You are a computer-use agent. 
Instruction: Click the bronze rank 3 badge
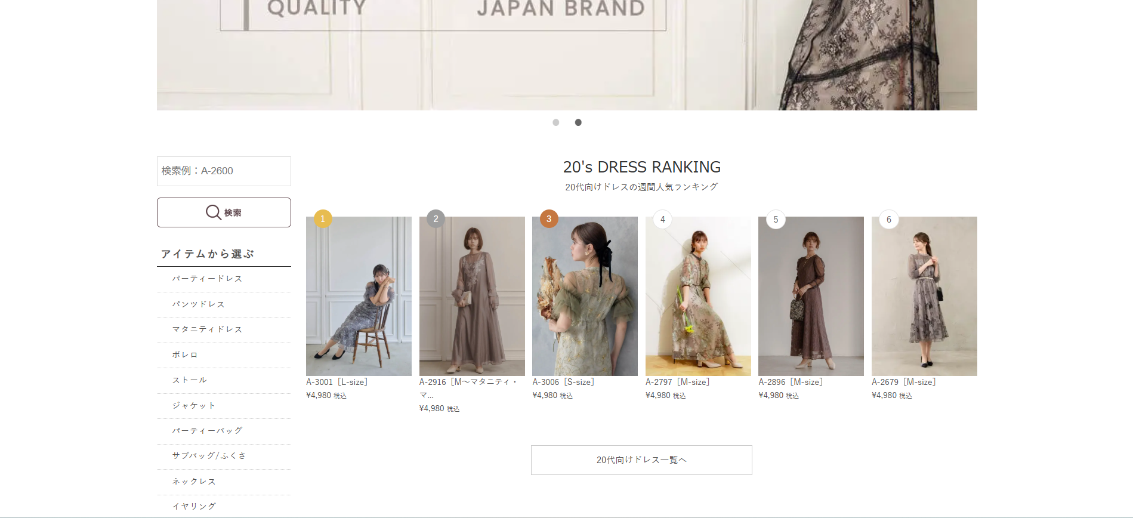point(549,219)
